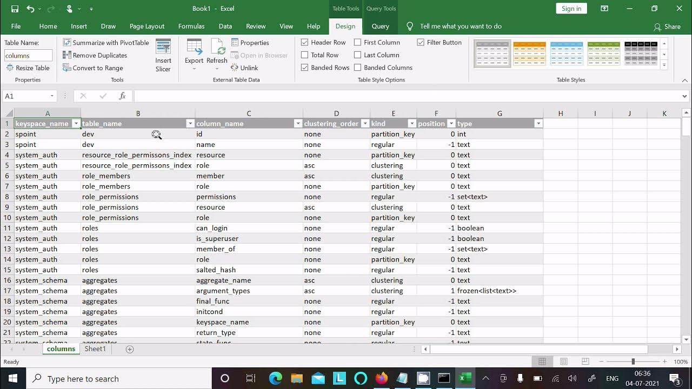Open table_name column filter dropdown
This screenshot has width=692, height=389.
pyautogui.click(x=190, y=124)
